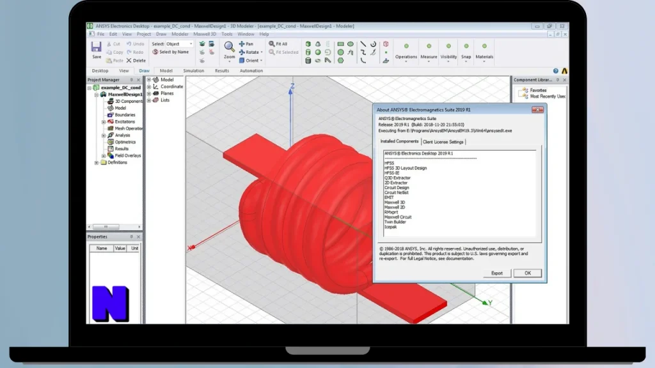
Task: Open the Maxwell 3D menu
Action: click(205, 34)
